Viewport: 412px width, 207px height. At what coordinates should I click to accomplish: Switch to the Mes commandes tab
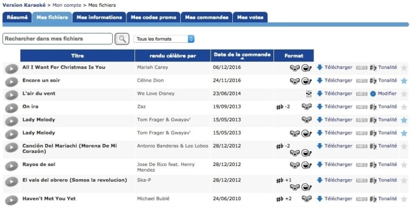coord(207,18)
